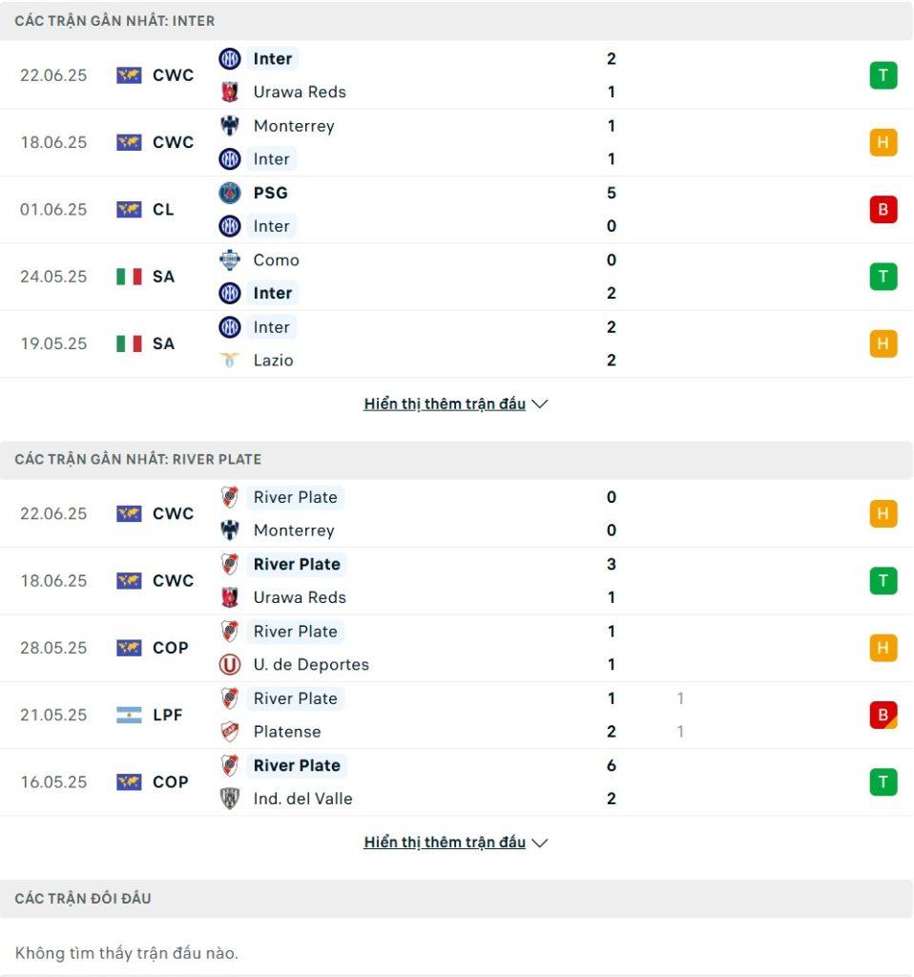Click the Argentina flag next to LPF
This screenshot has height=977, width=914.
pyautogui.click(x=129, y=715)
